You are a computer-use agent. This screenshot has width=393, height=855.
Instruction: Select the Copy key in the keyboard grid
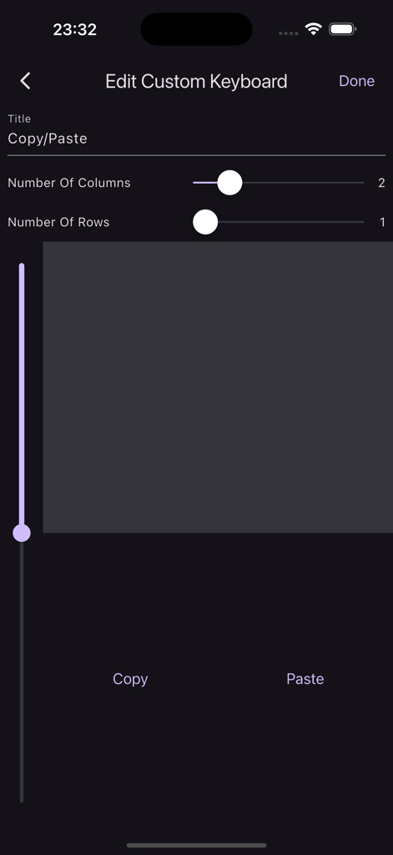pyautogui.click(x=130, y=679)
